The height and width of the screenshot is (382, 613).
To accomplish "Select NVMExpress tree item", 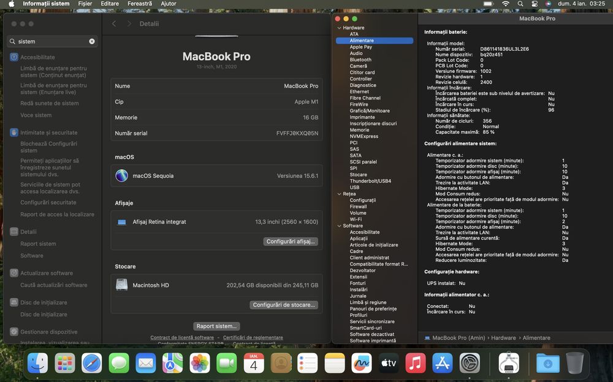I will 364,137.
